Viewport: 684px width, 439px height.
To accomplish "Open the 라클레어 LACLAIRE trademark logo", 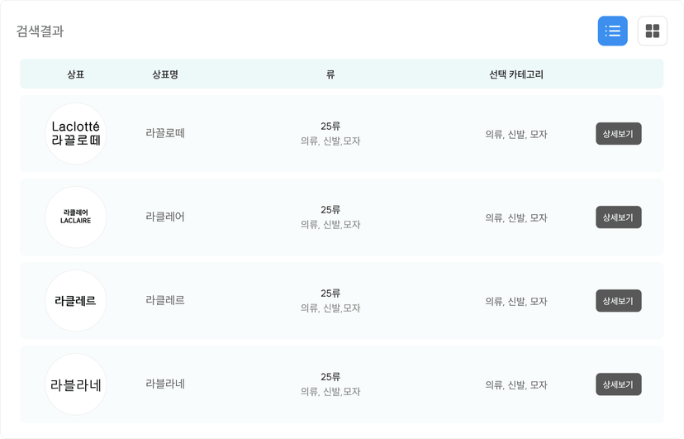I will [76, 217].
